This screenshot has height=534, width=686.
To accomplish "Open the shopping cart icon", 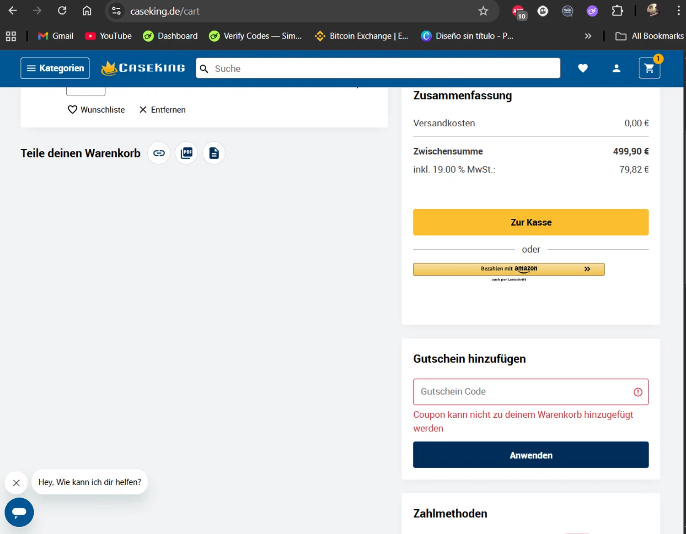I will [649, 68].
